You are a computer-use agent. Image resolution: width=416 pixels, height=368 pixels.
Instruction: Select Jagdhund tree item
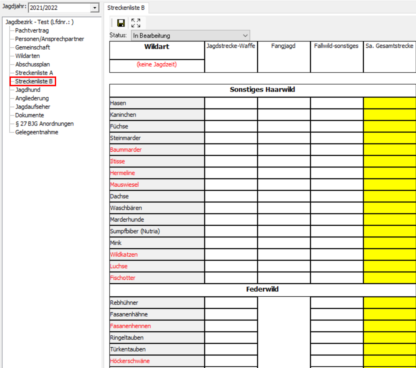[x=28, y=90]
